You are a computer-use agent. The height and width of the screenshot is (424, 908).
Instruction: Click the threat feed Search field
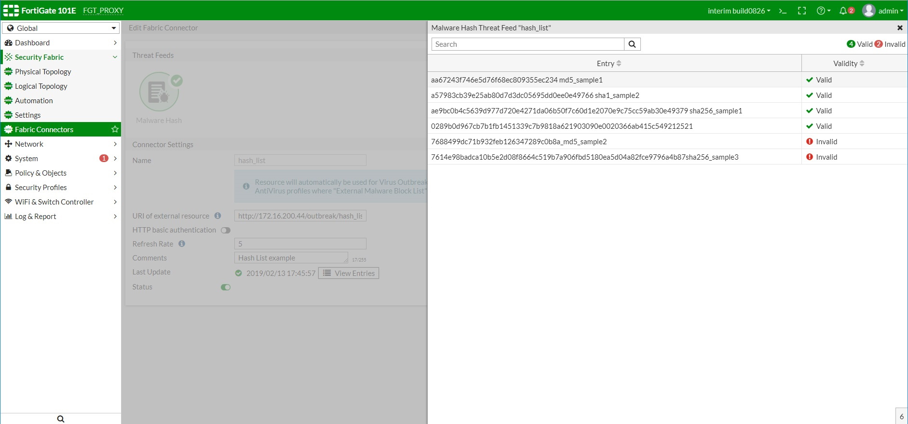528,44
